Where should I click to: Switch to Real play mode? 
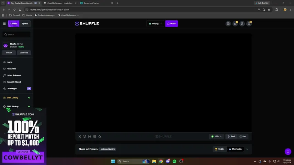click(231, 136)
